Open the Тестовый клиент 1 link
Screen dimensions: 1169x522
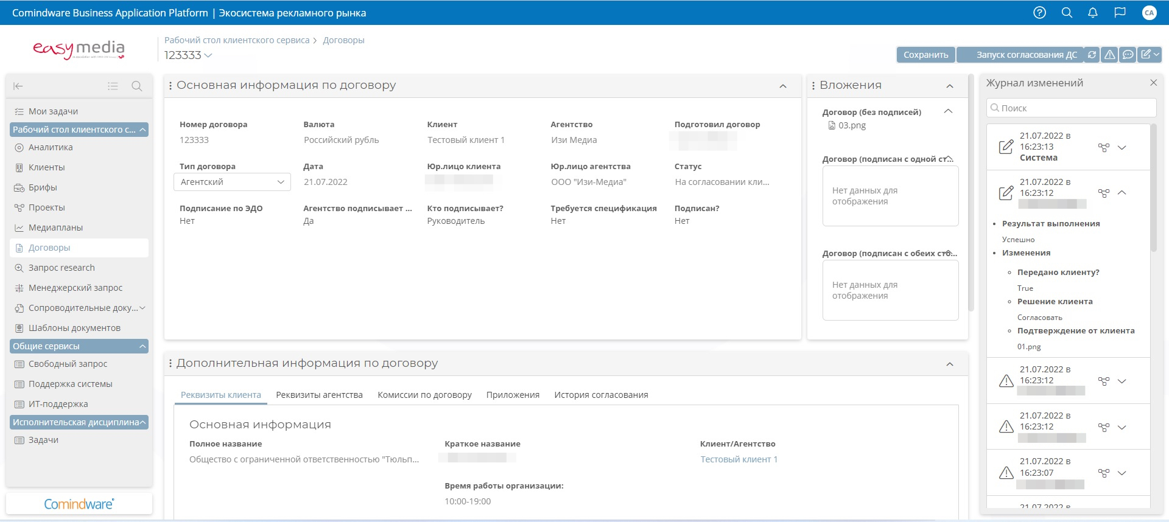[739, 459]
